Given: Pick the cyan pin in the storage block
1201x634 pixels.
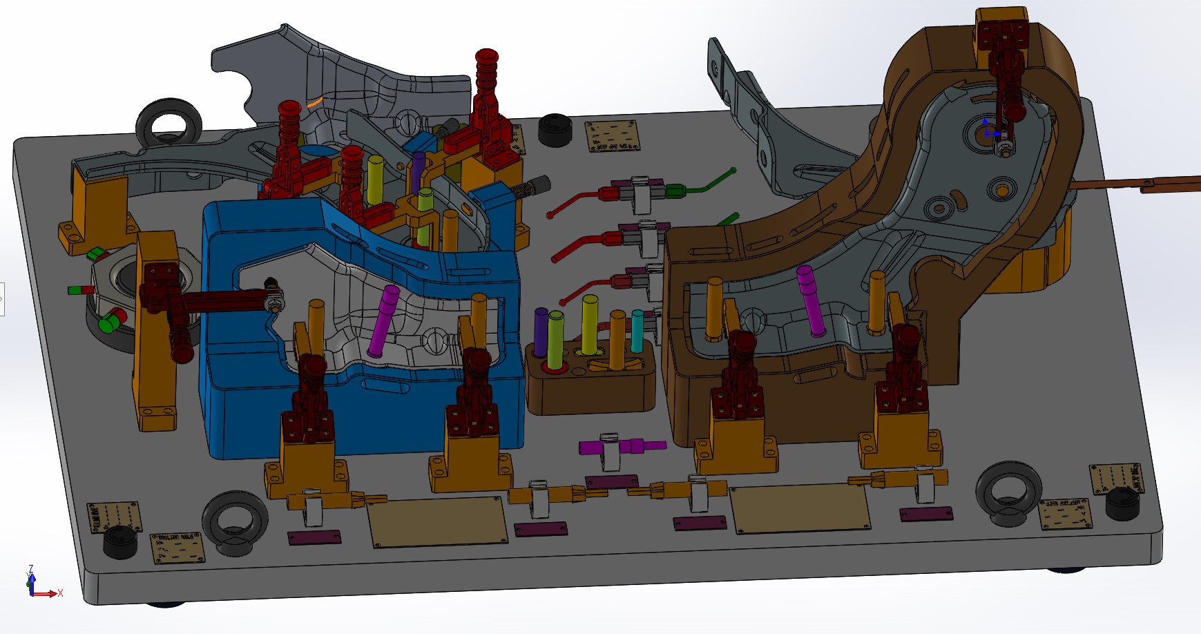Looking at the screenshot, I should (637, 332).
